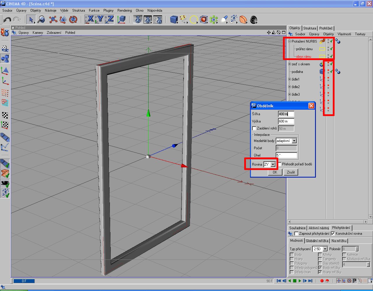
Task: Expand the židle3 tree node
Action: [290, 94]
